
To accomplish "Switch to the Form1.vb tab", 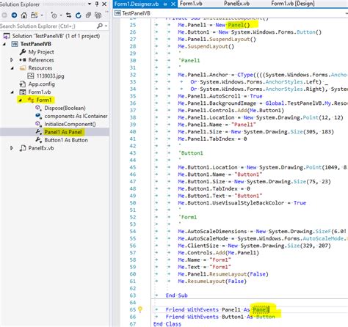I will pos(191,4).
